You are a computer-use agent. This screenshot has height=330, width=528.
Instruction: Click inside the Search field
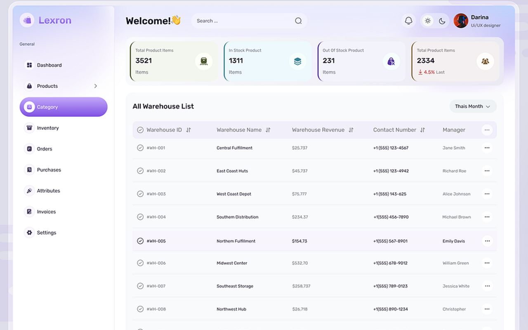point(239,21)
